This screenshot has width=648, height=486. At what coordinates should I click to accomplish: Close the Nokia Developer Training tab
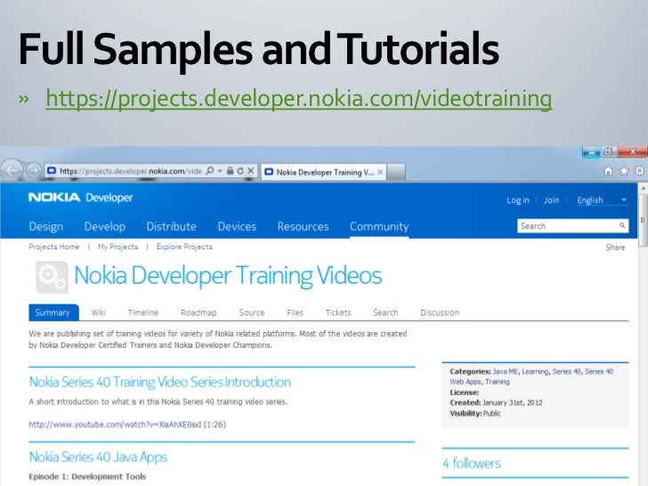coord(380,172)
